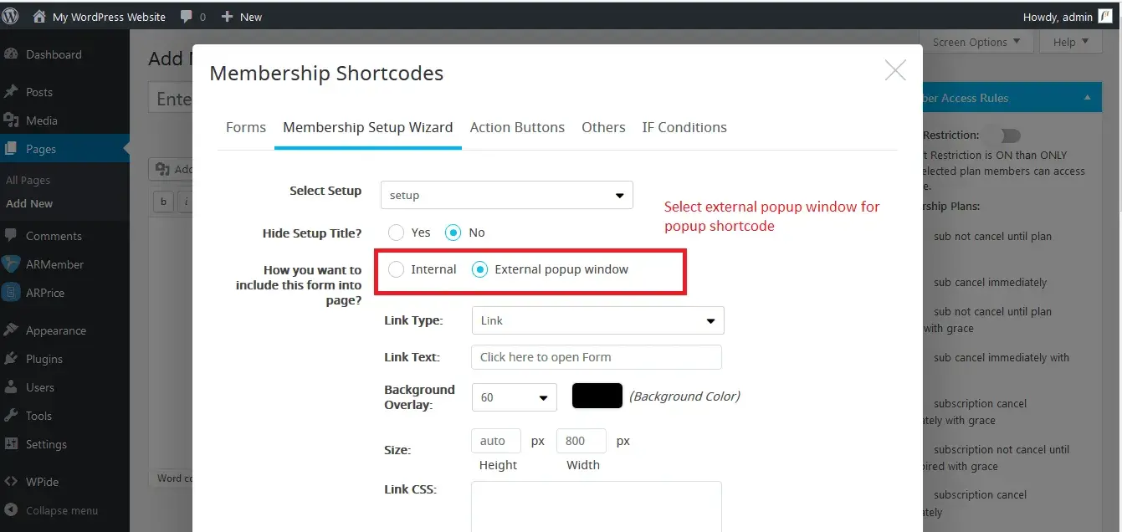
Task: Switch to the IF Conditions tab
Action: click(684, 127)
